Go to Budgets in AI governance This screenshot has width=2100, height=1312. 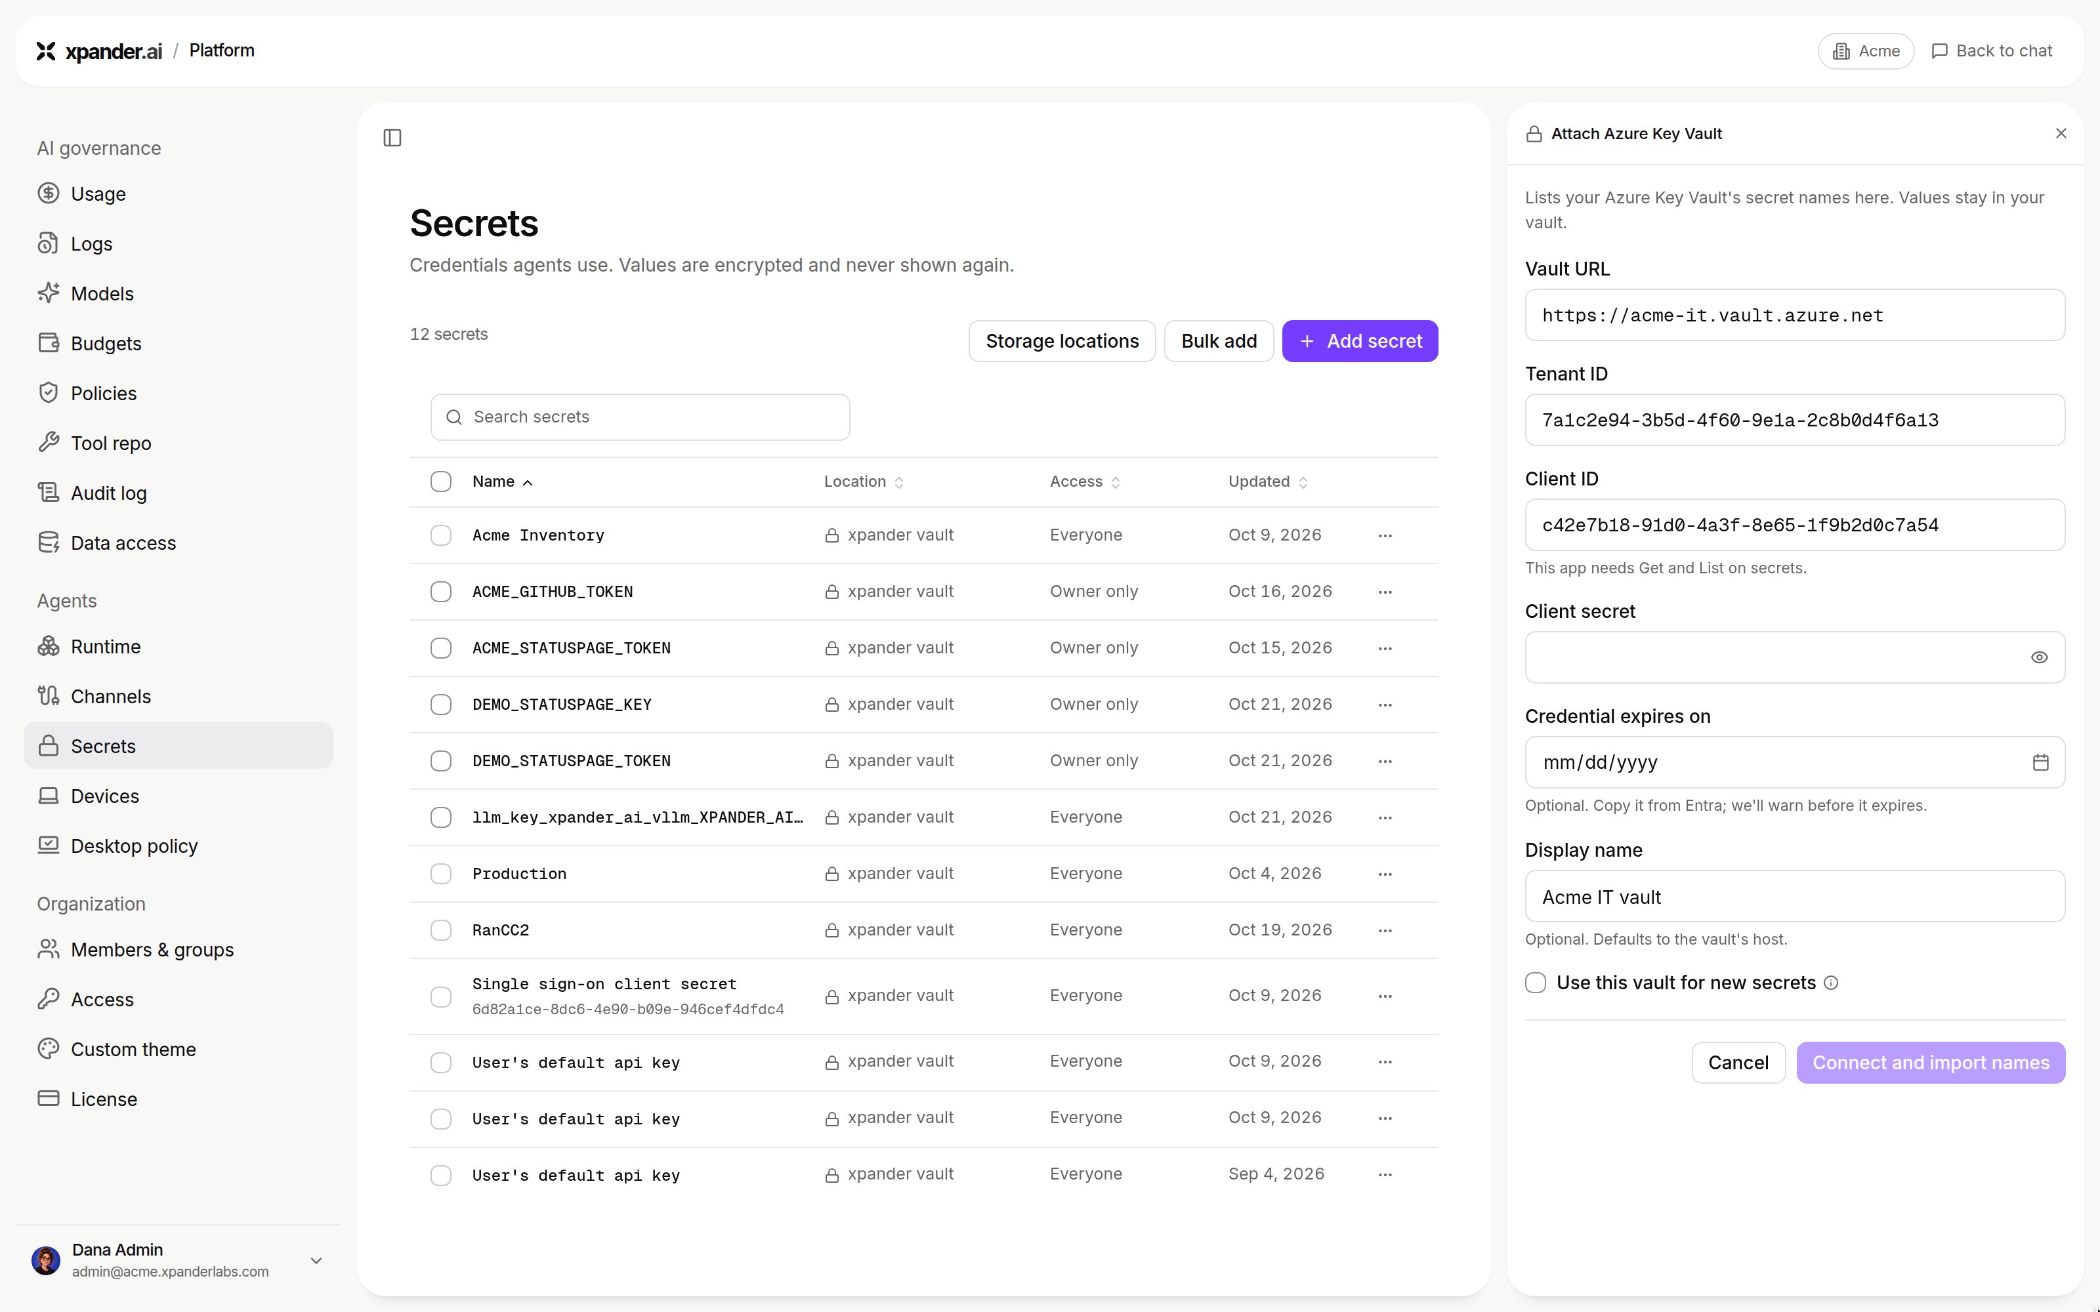[178, 342]
